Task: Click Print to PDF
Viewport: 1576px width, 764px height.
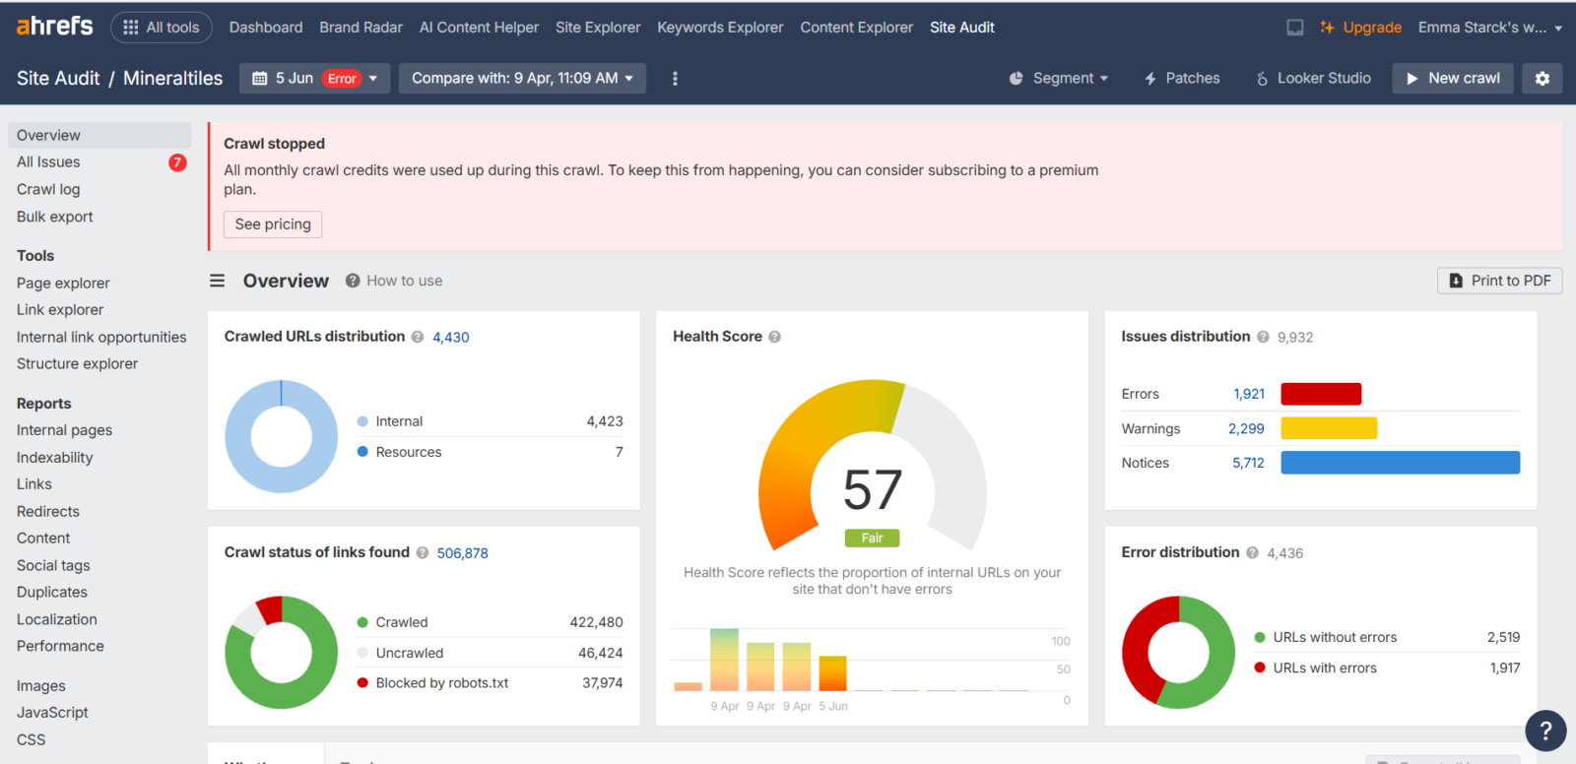Action: 1499,281
